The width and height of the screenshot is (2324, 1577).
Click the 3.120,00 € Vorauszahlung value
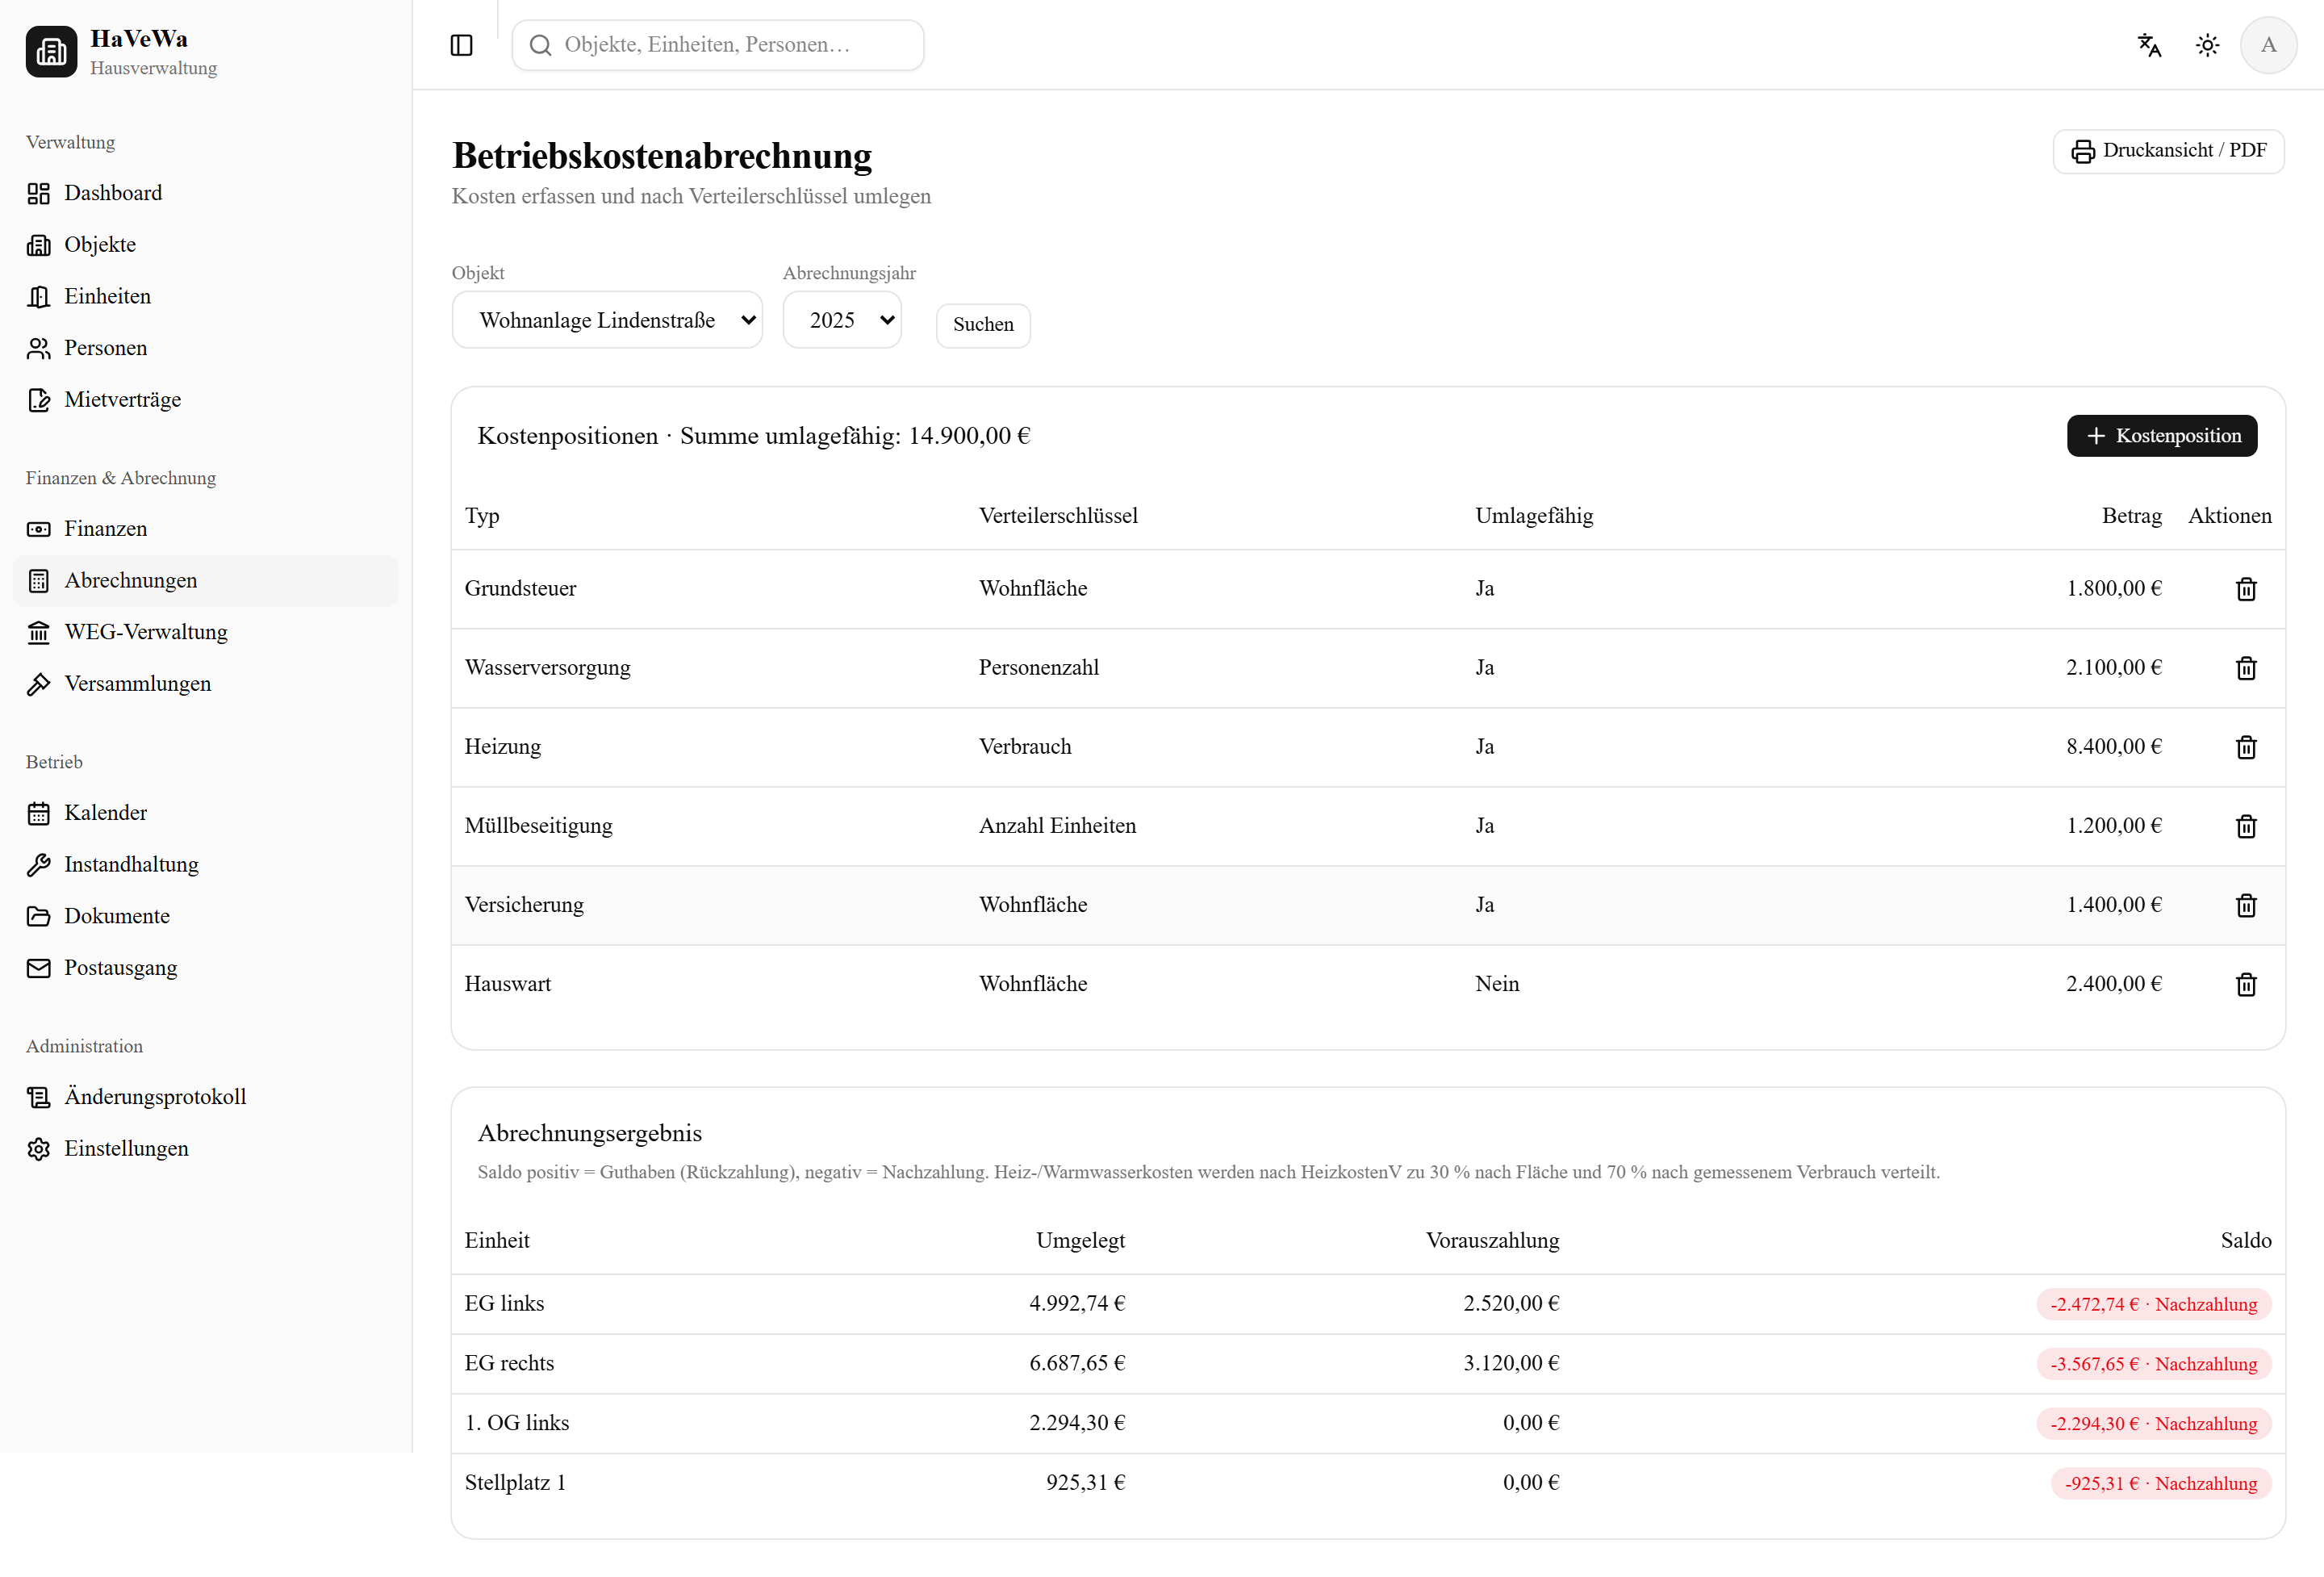point(1511,1364)
